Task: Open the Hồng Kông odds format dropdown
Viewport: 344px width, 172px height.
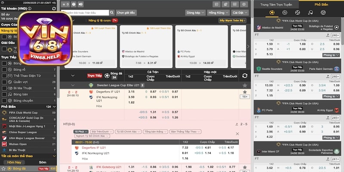Action: (x=218, y=13)
